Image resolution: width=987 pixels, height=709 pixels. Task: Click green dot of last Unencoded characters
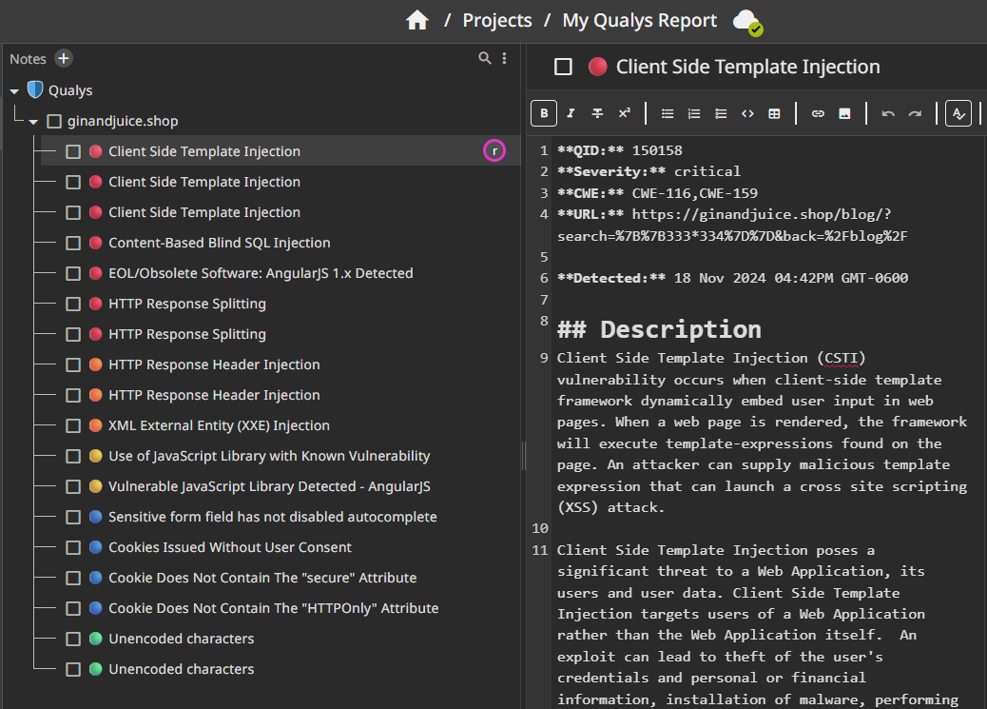pos(96,669)
